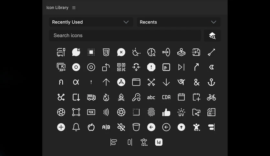
Task: Choose the building icon
Action: point(212,112)
